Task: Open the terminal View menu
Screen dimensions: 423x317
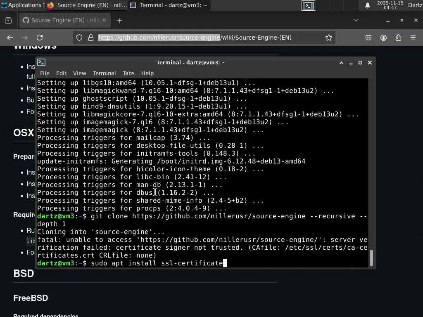Action: click(x=79, y=73)
